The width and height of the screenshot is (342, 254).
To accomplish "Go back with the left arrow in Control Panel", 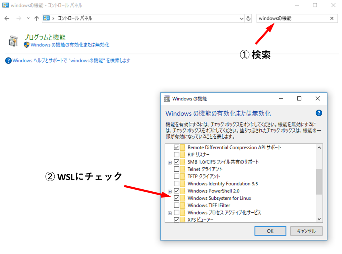I will point(7,19).
